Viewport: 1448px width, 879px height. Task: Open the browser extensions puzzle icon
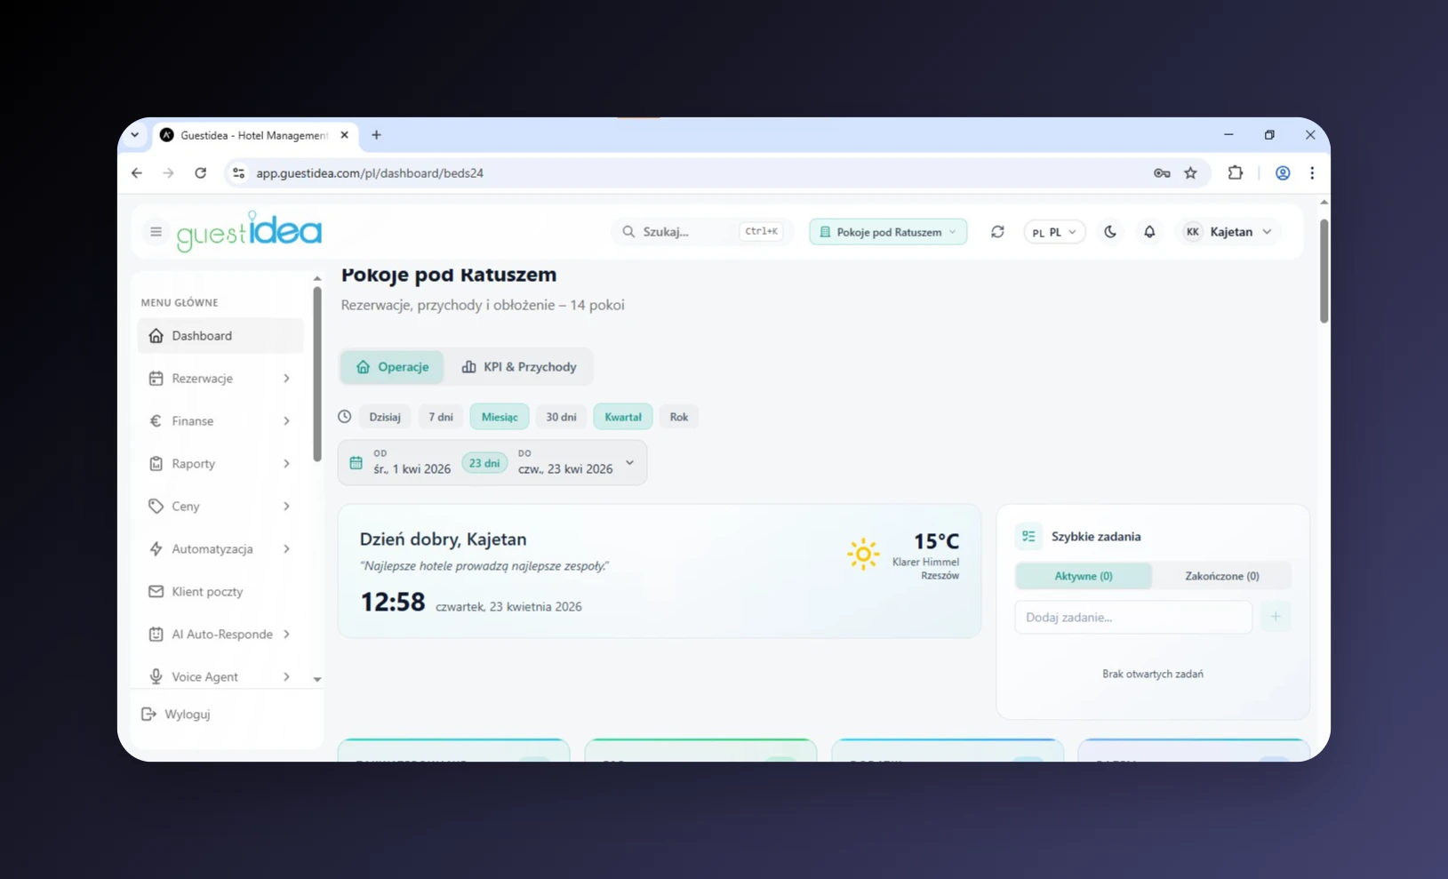(x=1236, y=173)
